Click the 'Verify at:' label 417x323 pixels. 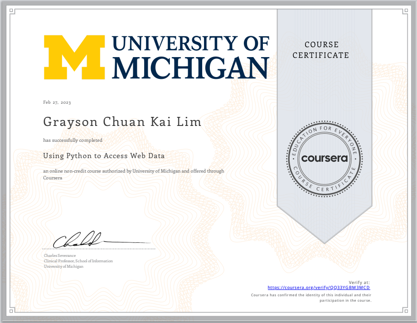(x=359, y=282)
